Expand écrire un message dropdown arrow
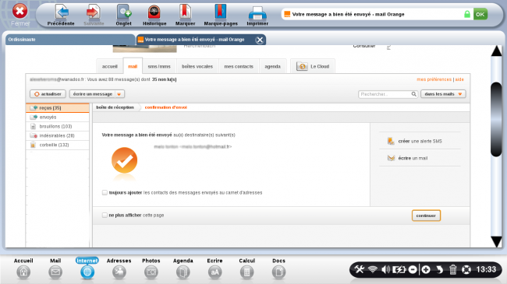Screen dimensions: 507x284 [119, 94]
